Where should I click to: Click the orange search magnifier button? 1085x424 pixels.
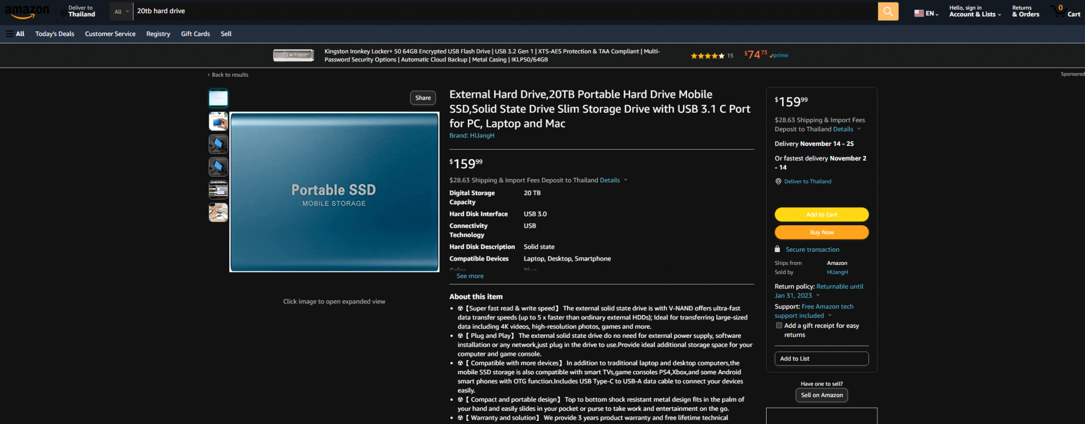tap(888, 11)
